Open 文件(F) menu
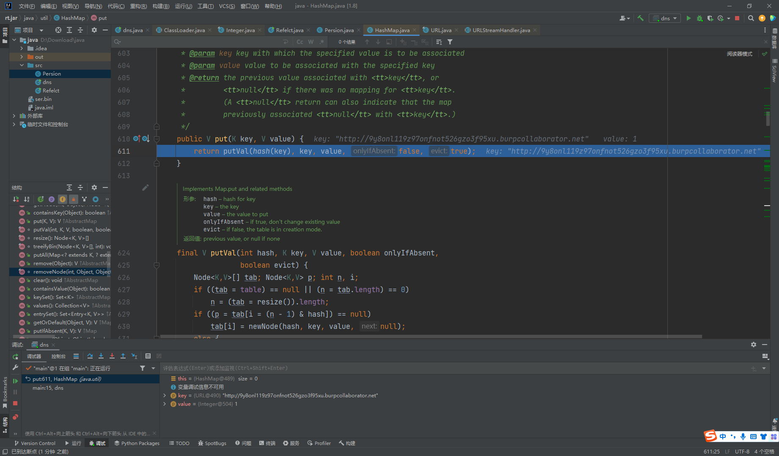This screenshot has height=456, width=779. [x=27, y=6]
